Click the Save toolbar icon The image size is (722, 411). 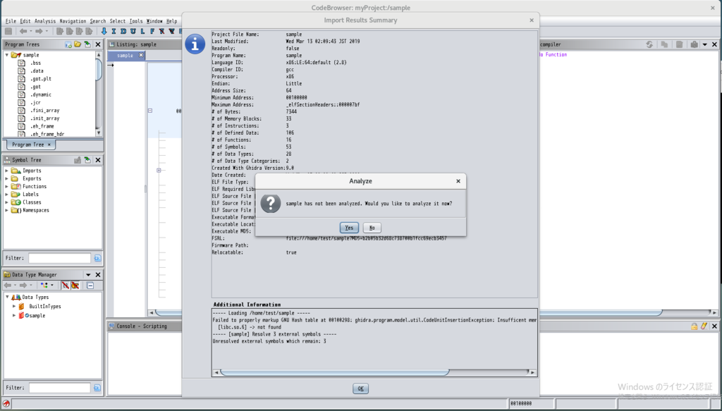(x=8, y=31)
